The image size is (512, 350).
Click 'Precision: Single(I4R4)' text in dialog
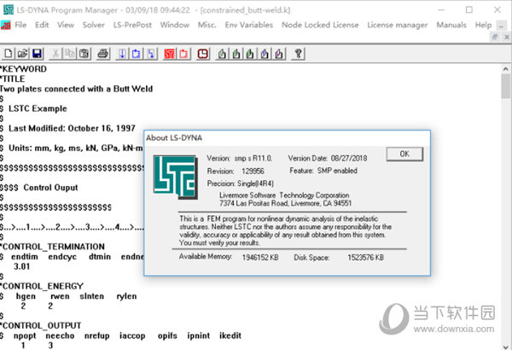pyautogui.click(x=241, y=184)
